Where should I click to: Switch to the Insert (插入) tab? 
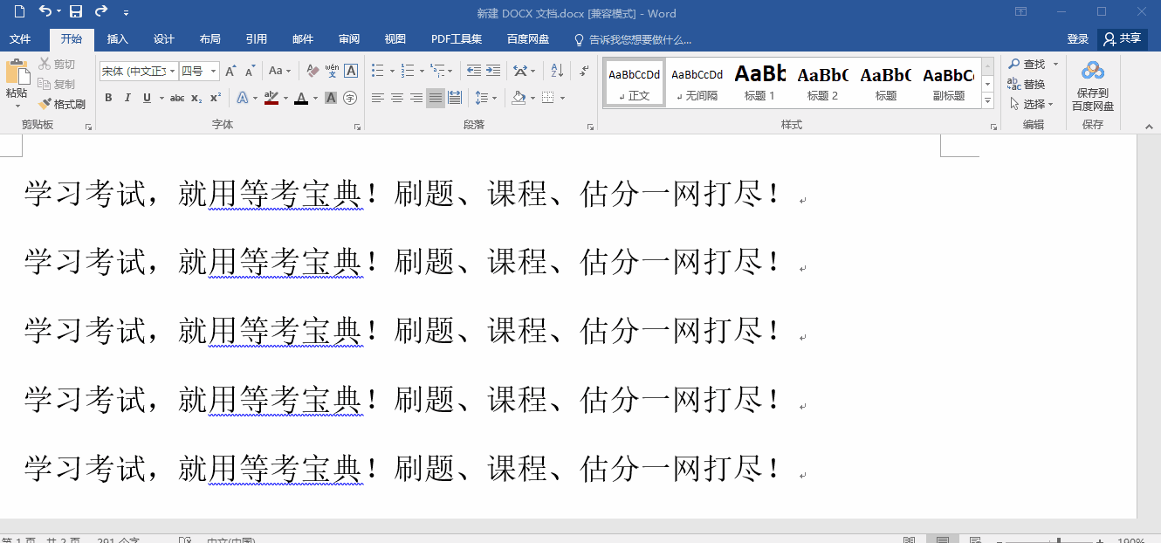pyautogui.click(x=118, y=39)
